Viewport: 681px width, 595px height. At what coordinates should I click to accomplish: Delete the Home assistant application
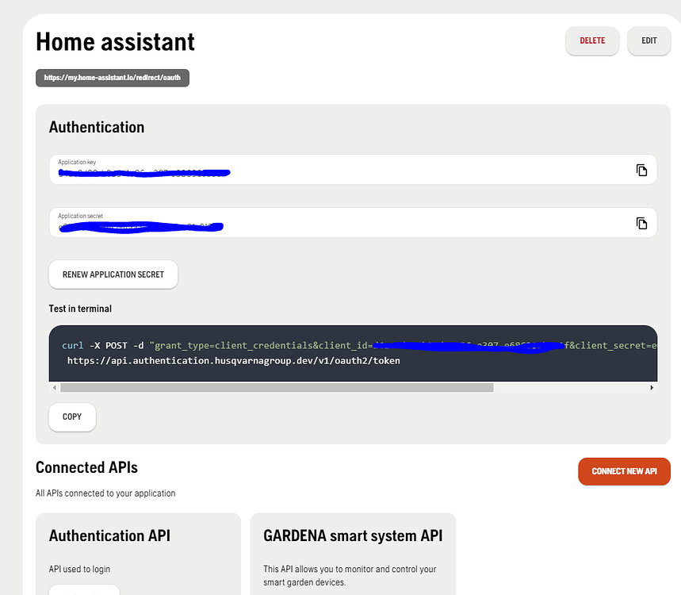592,40
